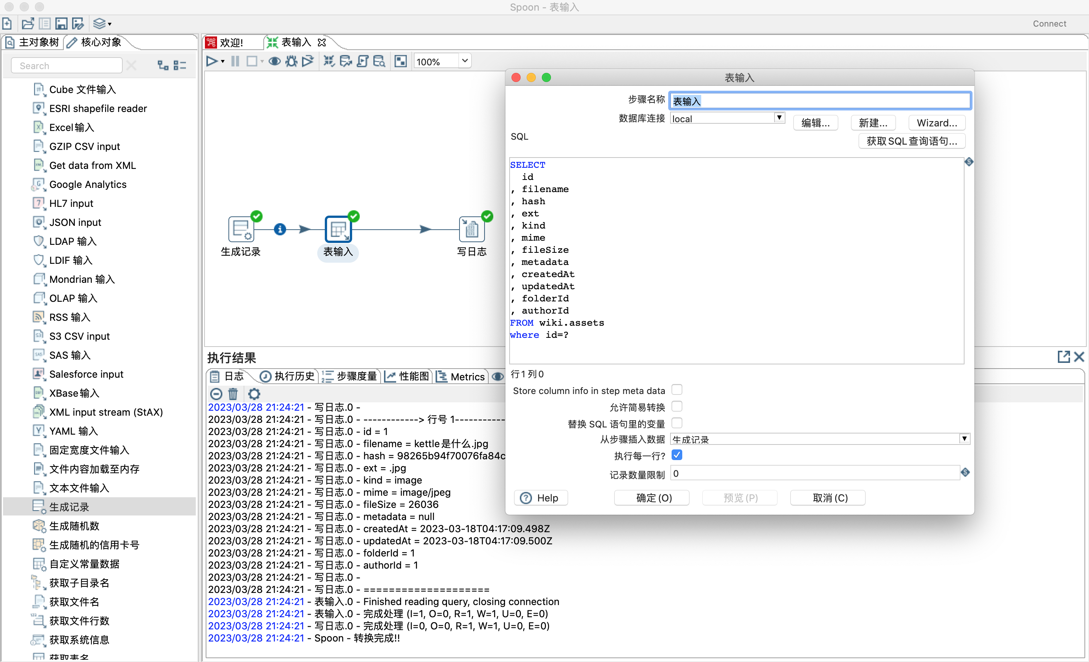This screenshot has height=662, width=1089.
Task: Open the 数据库连接 local dropdown
Action: (x=779, y=118)
